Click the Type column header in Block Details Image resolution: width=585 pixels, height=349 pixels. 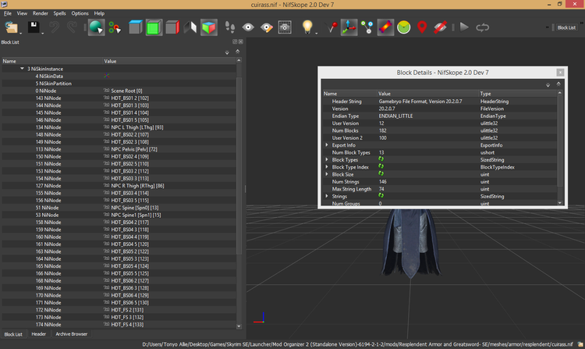pos(517,94)
